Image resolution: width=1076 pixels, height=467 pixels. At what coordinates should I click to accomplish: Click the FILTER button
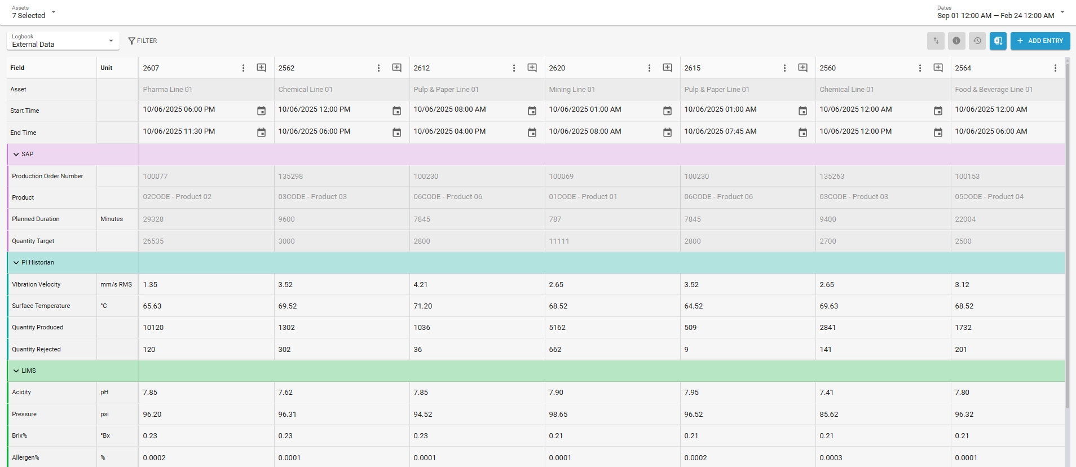pyautogui.click(x=143, y=41)
